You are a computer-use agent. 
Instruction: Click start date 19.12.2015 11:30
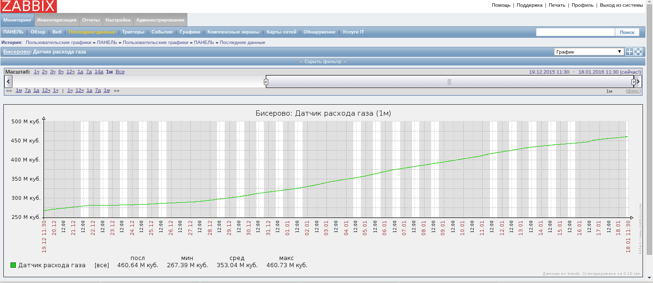[x=549, y=72]
